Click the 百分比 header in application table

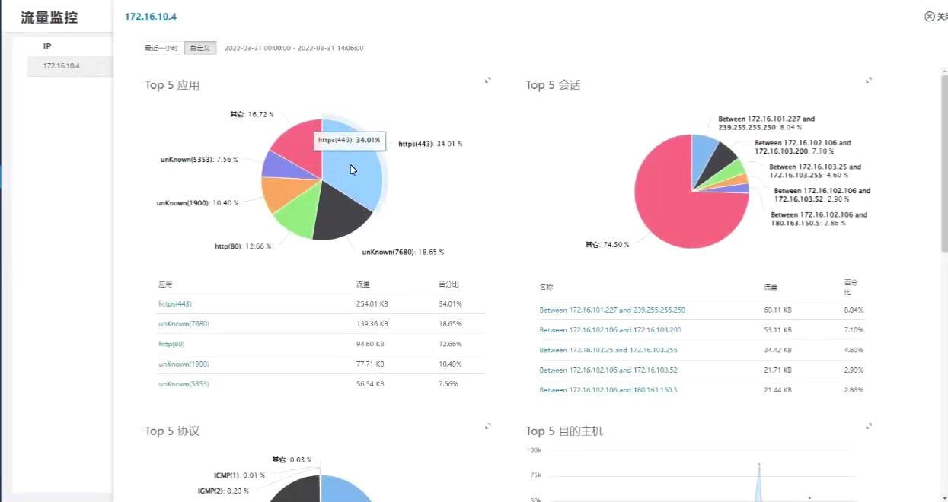pyautogui.click(x=449, y=284)
